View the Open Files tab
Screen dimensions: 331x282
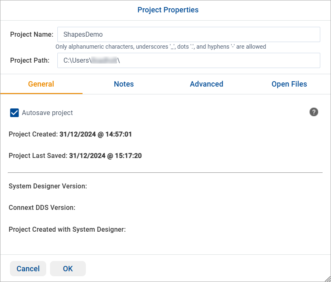[289, 84]
